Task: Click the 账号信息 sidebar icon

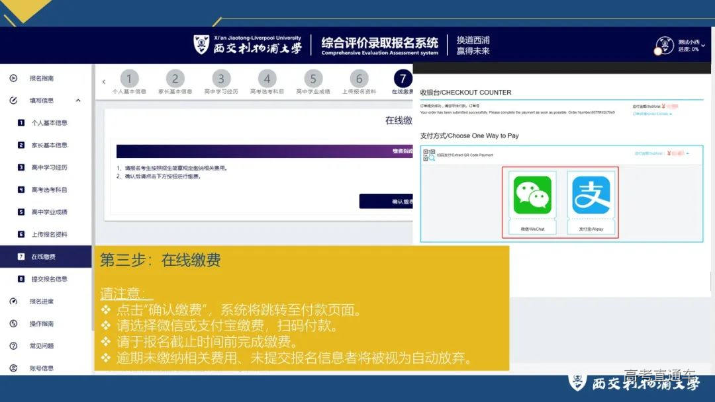Action: [x=15, y=368]
